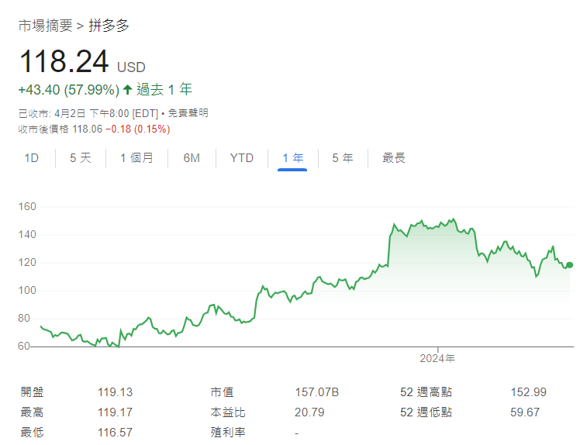Click the 52 週低點 label
This screenshot has width=587, height=445.
(x=426, y=412)
